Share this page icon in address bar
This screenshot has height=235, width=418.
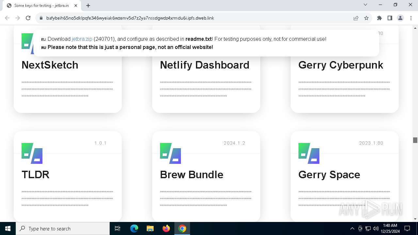(356, 18)
